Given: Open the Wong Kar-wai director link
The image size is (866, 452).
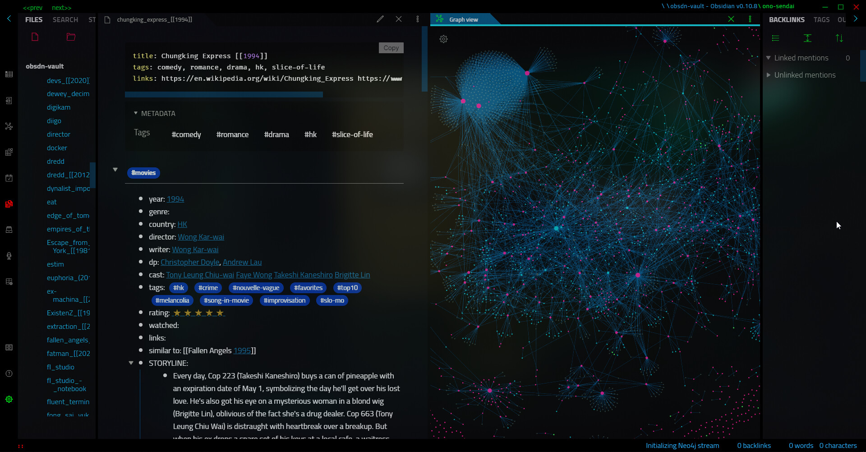Looking at the screenshot, I should click(201, 237).
